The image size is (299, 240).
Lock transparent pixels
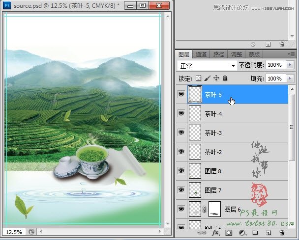(199, 78)
